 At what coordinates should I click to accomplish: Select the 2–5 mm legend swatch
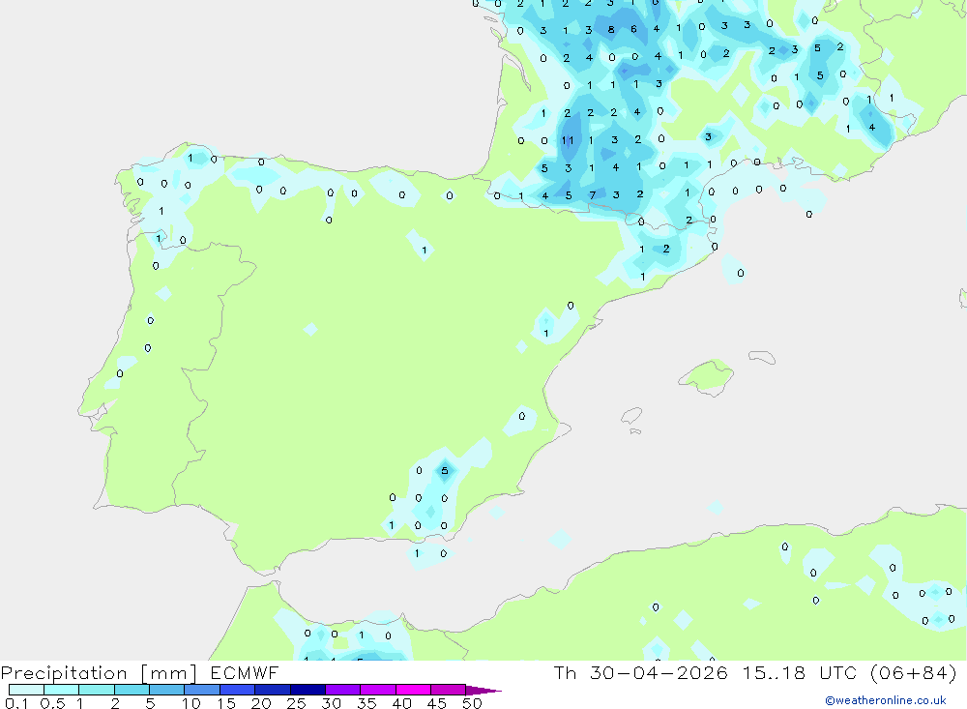pyautogui.click(x=132, y=690)
